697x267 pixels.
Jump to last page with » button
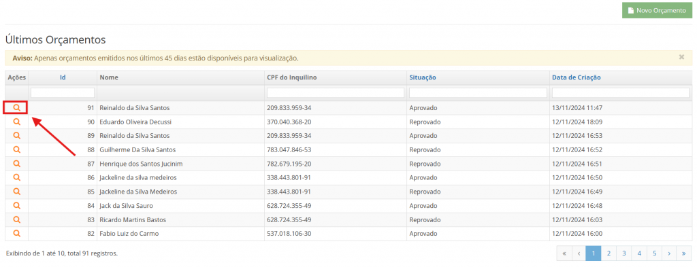683,253
